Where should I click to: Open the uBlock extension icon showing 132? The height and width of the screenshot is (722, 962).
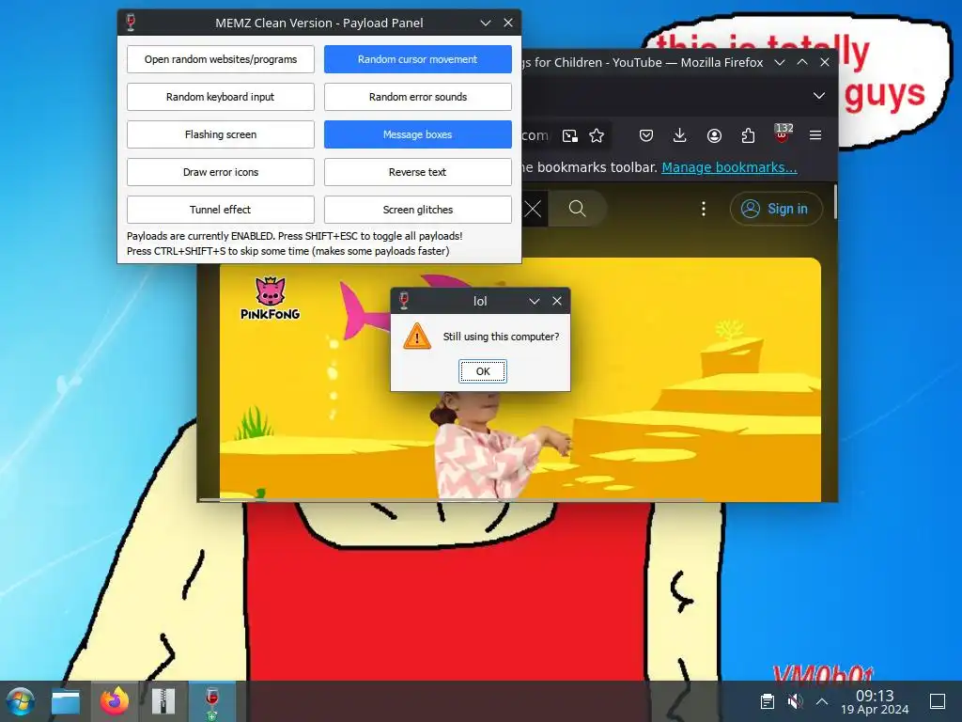(x=783, y=133)
